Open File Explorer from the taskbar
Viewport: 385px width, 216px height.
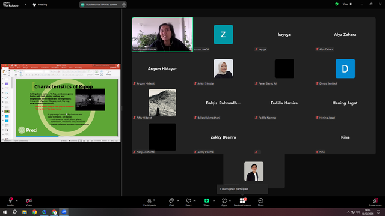pyautogui.click(x=25, y=212)
